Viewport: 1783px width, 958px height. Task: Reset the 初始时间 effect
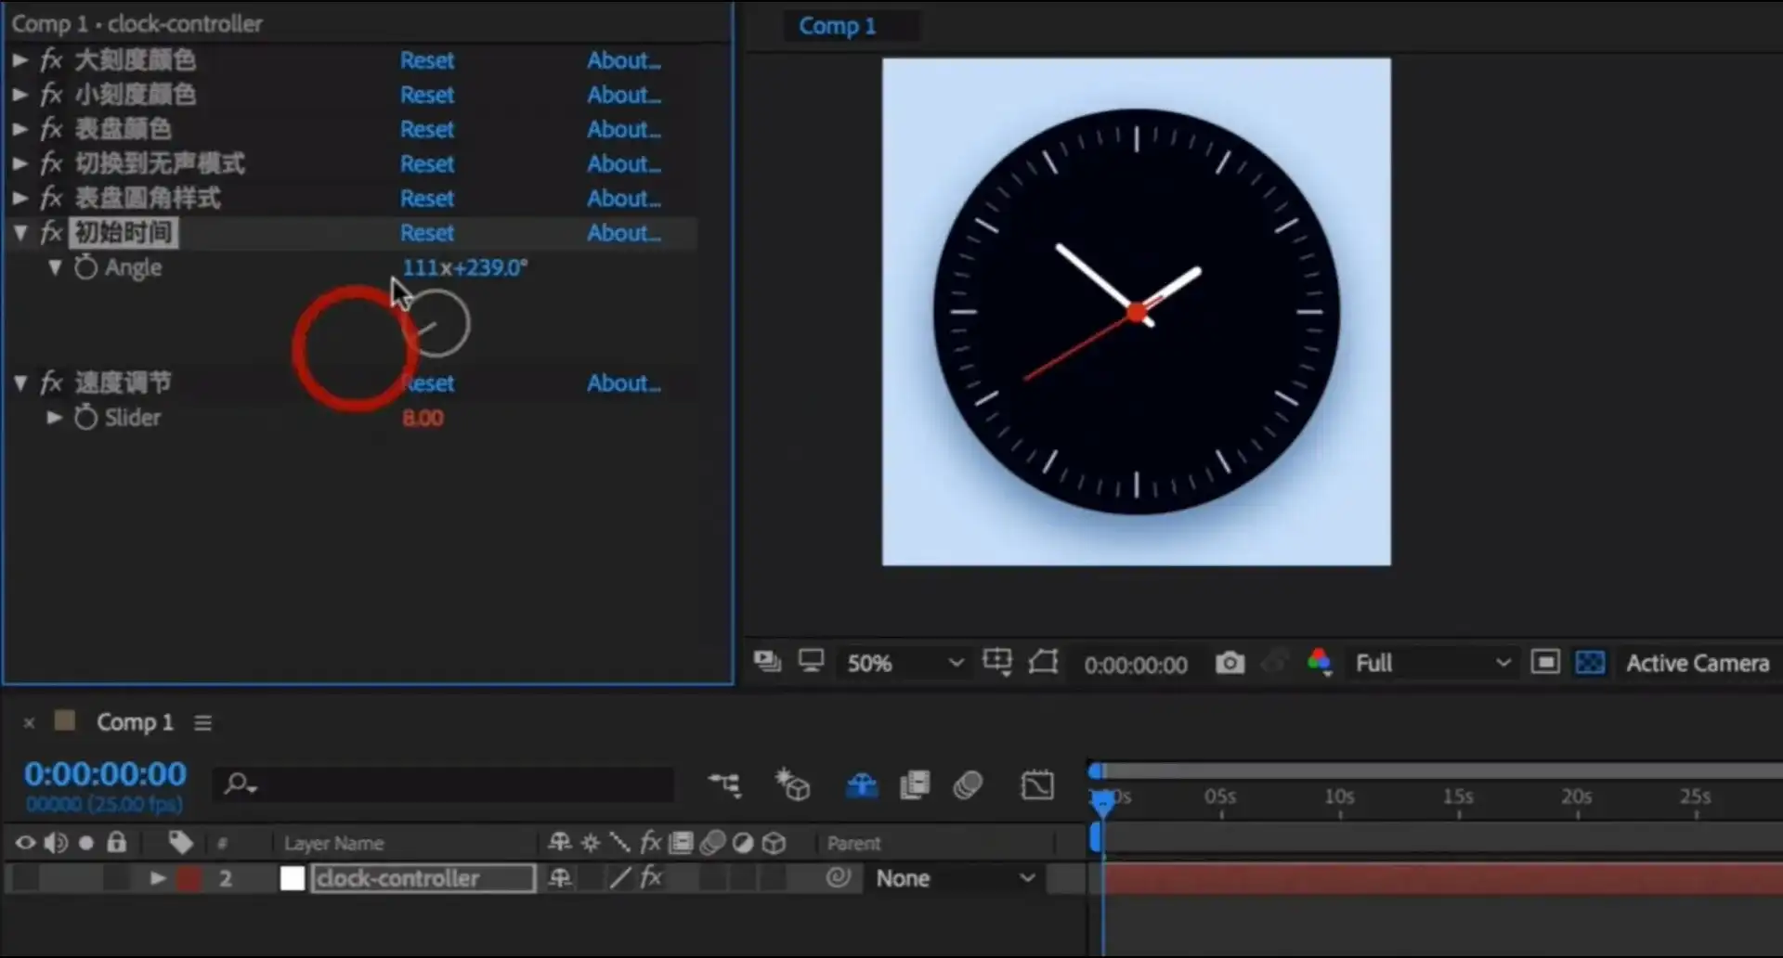pos(427,233)
